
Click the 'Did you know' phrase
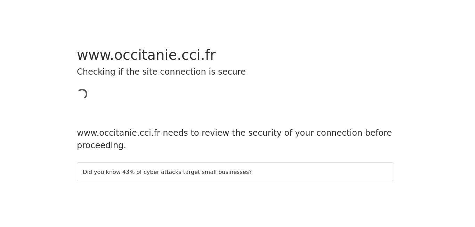click(x=102, y=172)
